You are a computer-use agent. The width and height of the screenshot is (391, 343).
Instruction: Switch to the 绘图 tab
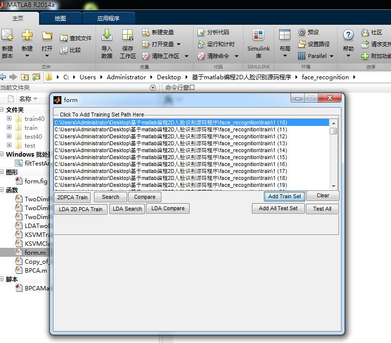point(60,18)
